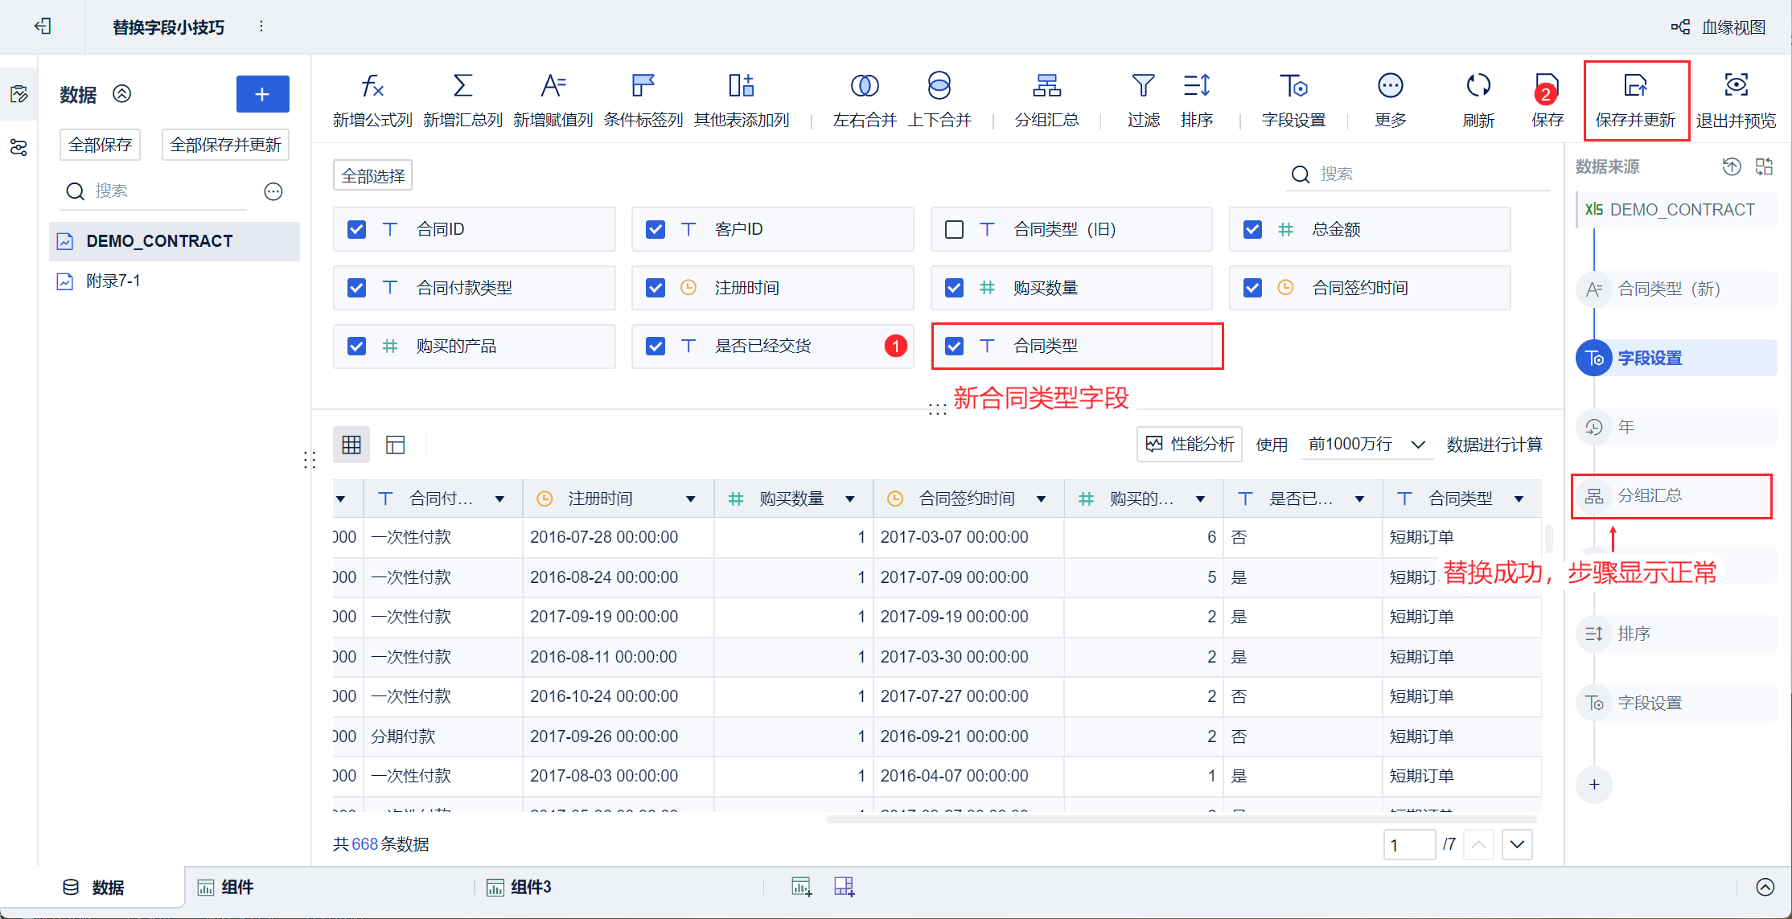Expand next page arrow in pagination
The height and width of the screenshot is (919, 1792).
tap(1517, 844)
